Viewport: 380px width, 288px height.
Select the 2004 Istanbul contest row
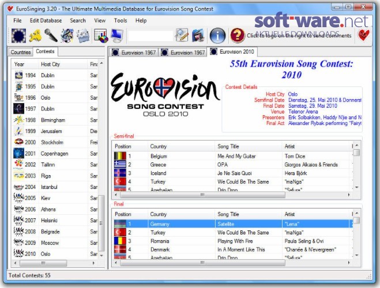click(55, 187)
